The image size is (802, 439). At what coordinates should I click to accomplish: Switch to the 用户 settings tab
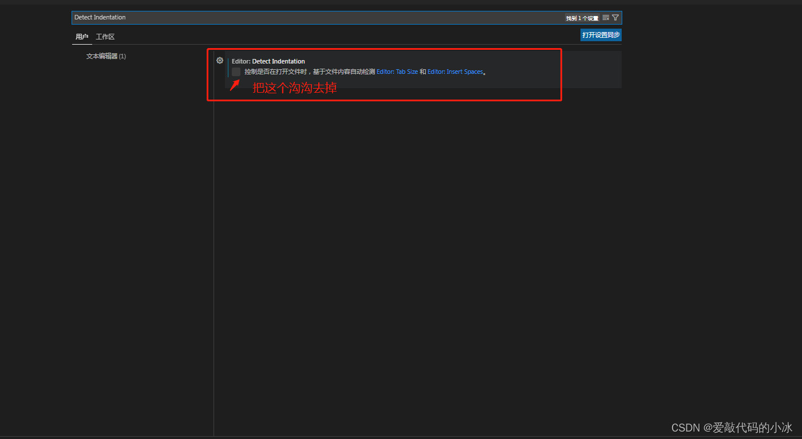tap(82, 37)
